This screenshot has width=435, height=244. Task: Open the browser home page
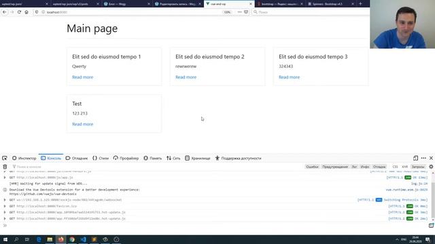(x=27, y=12)
